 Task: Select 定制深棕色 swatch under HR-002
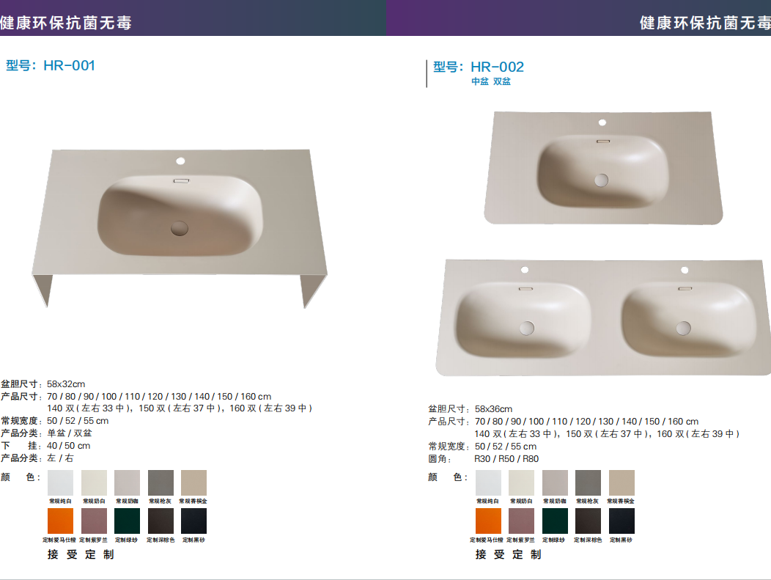[x=588, y=521]
